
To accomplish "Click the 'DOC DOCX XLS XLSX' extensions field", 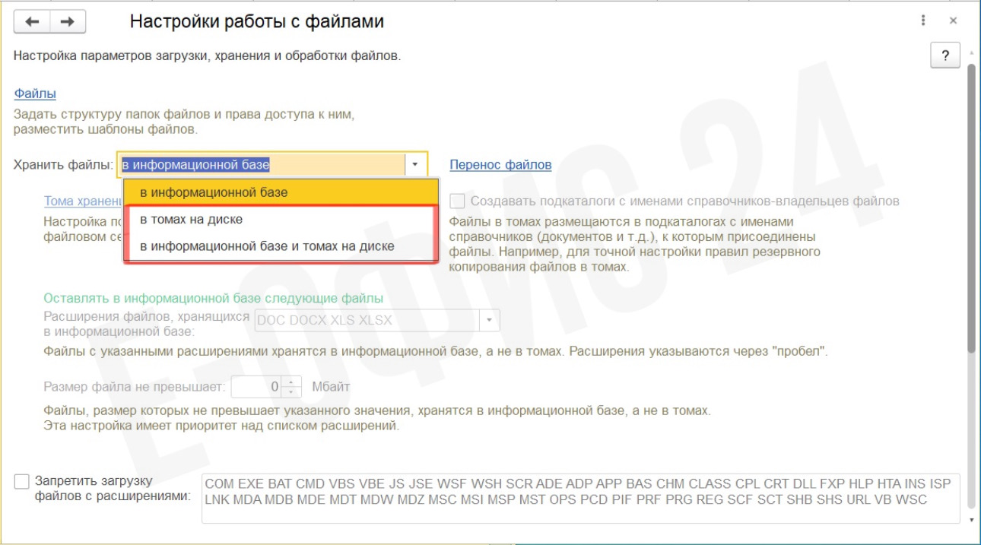I will [x=365, y=320].
